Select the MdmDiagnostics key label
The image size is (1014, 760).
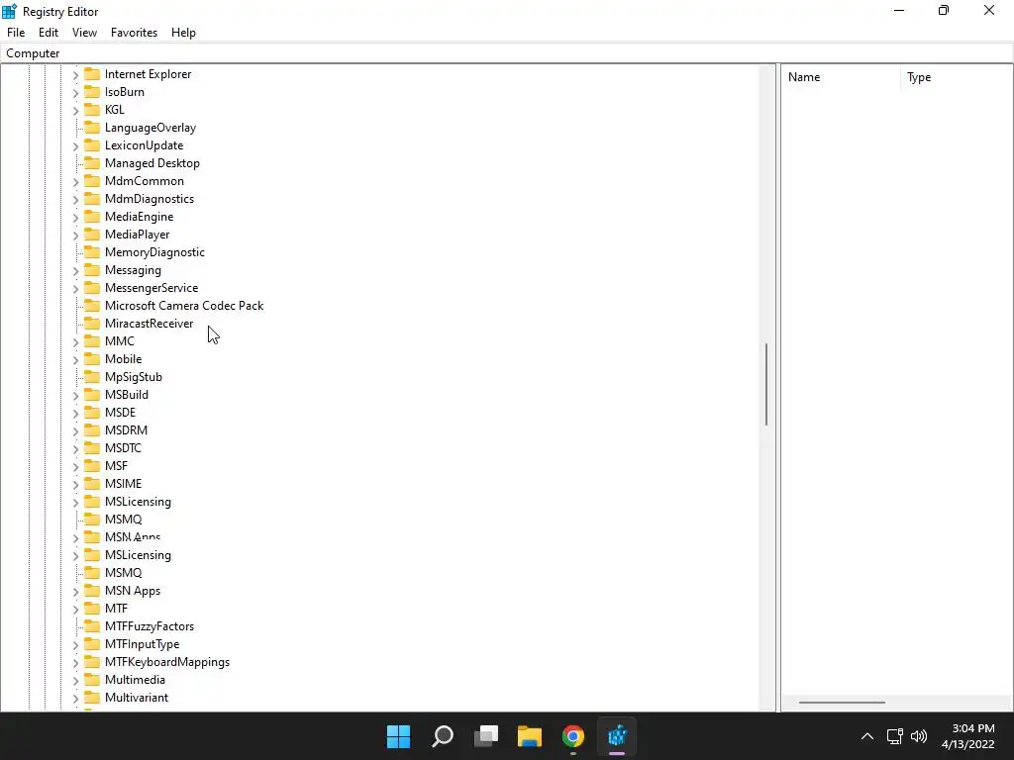(x=150, y=199)
